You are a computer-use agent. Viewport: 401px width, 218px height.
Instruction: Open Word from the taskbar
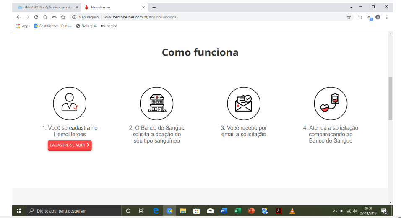(224, 211)
